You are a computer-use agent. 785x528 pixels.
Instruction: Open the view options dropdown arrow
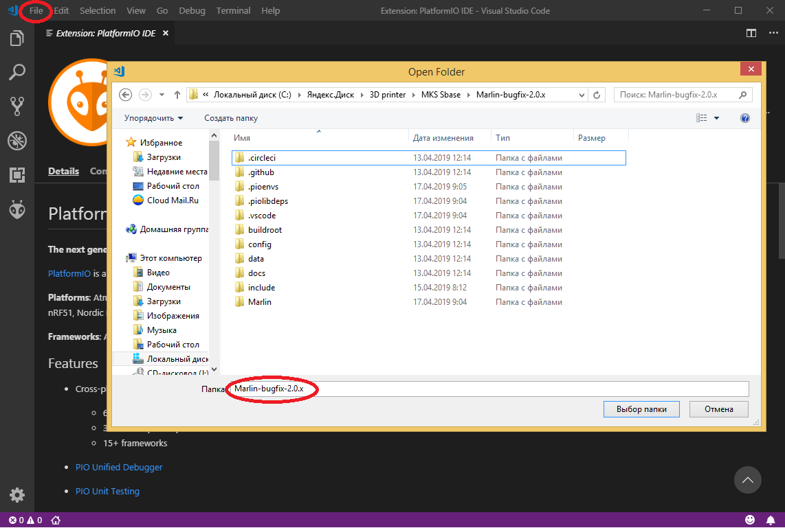716,118
